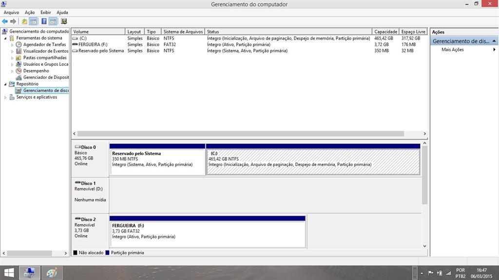The image size is (499, 280).
Task: Expand the Visualizador de Eventos node
Action: pos(12,51)
